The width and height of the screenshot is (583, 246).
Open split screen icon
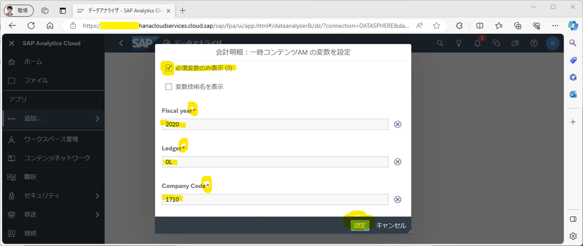(x=480, y=26)
